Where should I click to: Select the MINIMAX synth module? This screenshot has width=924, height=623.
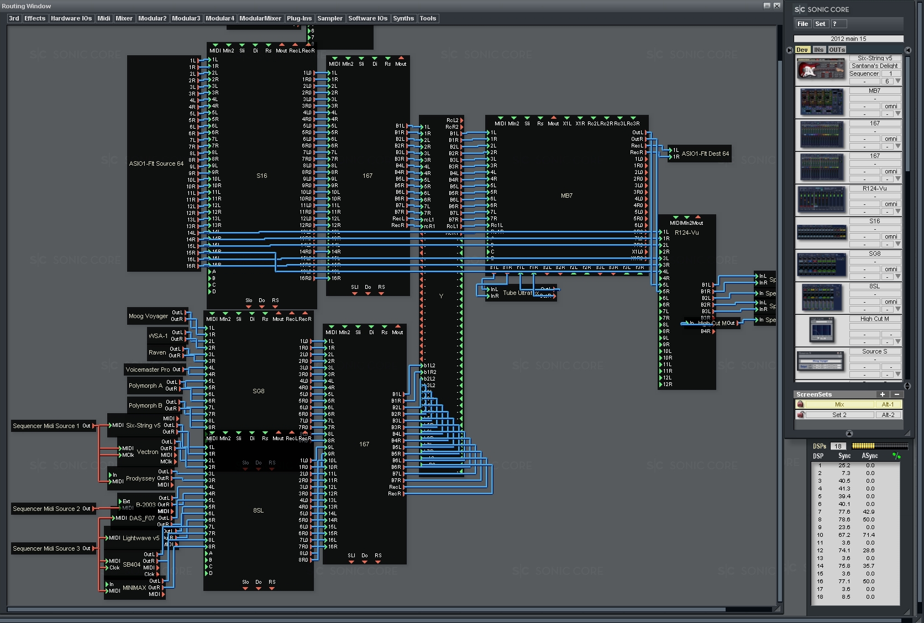134,588
